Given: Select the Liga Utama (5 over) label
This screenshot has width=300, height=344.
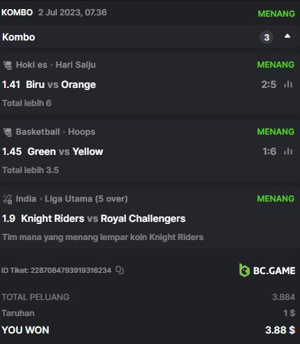Looking at the screenshot, I should click(86, 199).
